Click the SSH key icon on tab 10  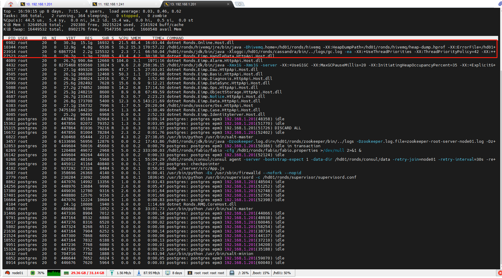click(23, 4)
